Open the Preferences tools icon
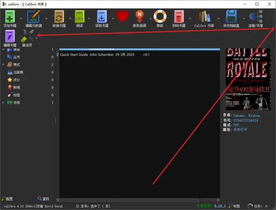 point(27,36)
